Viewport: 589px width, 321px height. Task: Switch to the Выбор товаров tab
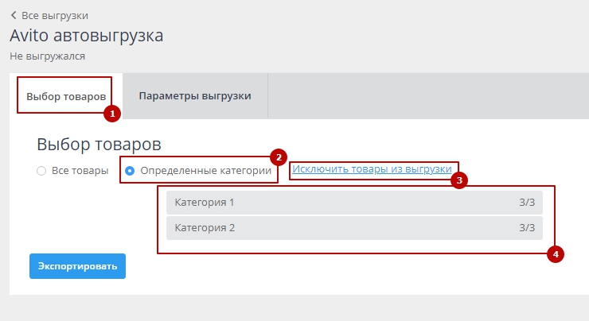click(65, 96)
